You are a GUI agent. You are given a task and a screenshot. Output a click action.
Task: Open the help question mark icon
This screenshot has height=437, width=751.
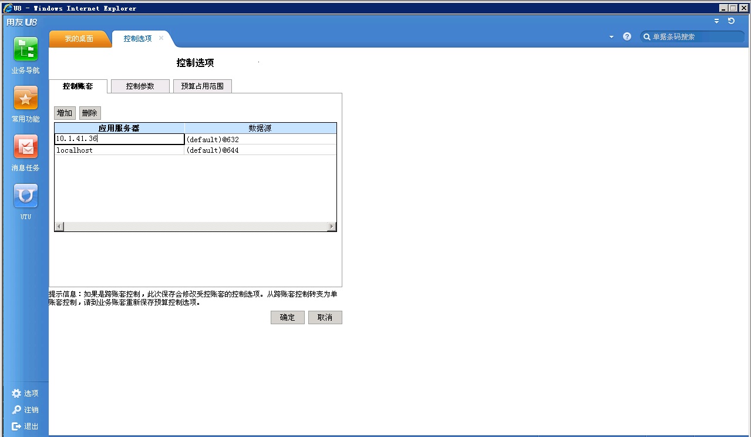pos(627,36)
